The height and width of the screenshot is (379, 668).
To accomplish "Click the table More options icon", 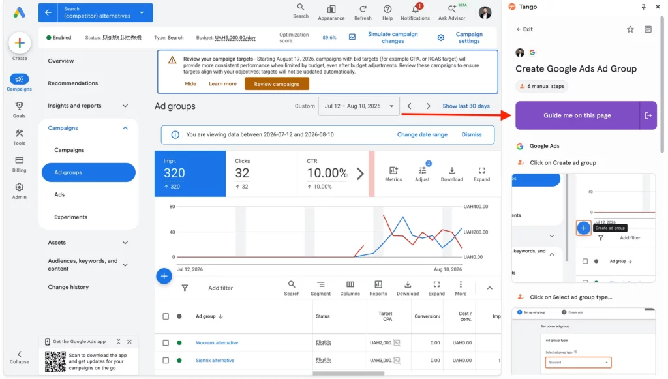I will pos(461,288).
